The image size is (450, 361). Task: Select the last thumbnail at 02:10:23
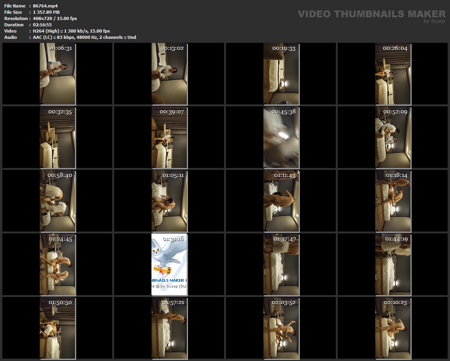click(x=393, y=328)
